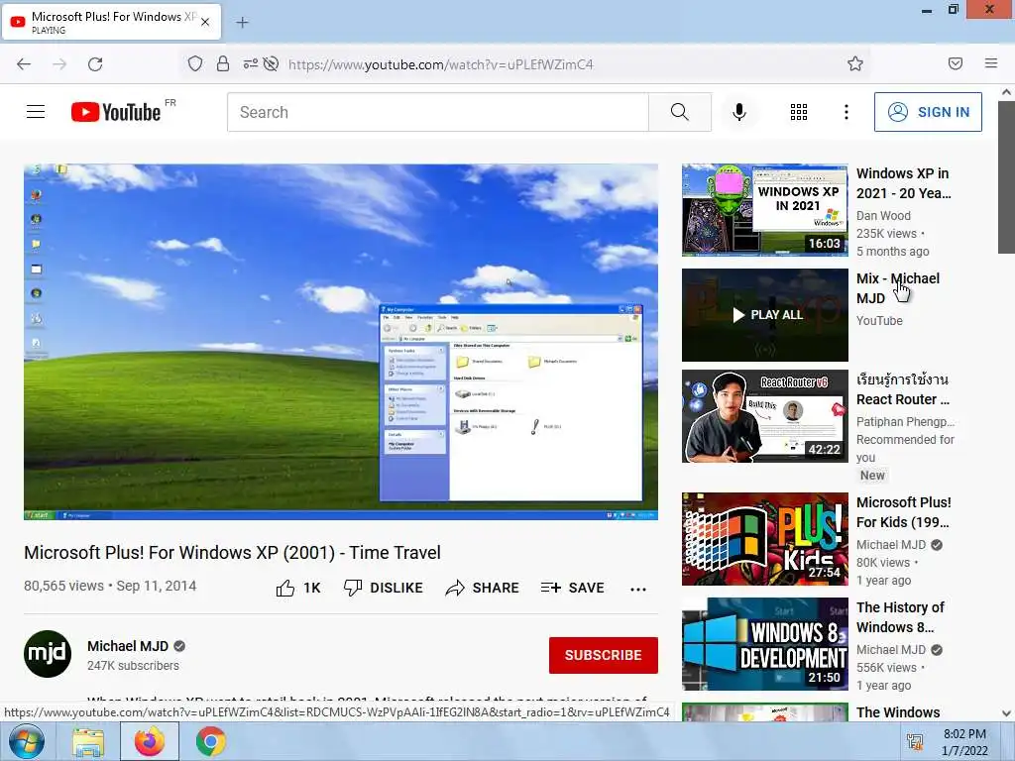The height and width of the screenshot is (761, 1015).
Task: Open Michael MJD channel avatar
Action: pos(48,654)
